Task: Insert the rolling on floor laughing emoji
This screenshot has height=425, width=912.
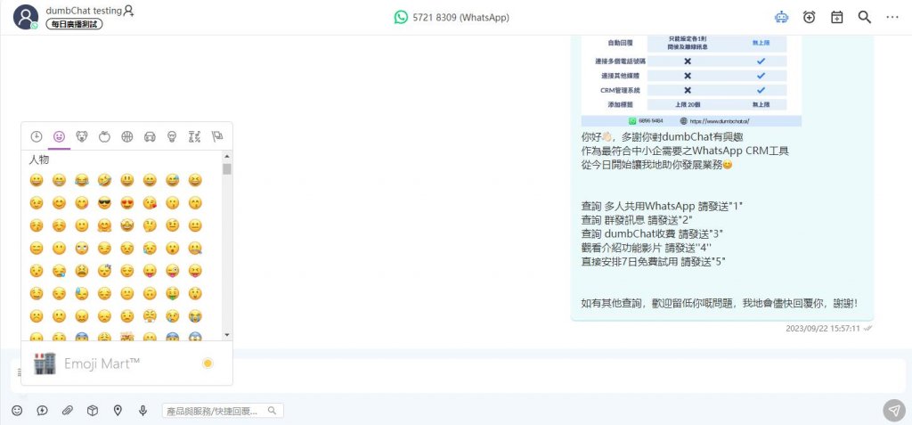Action: click(104, 181)
